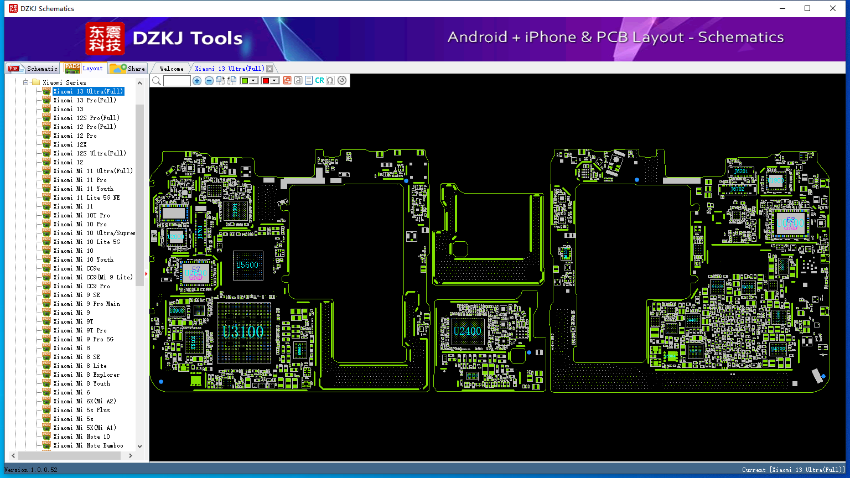Open Xiaomi 12S Pro(Full) layout

pos(86,118)
